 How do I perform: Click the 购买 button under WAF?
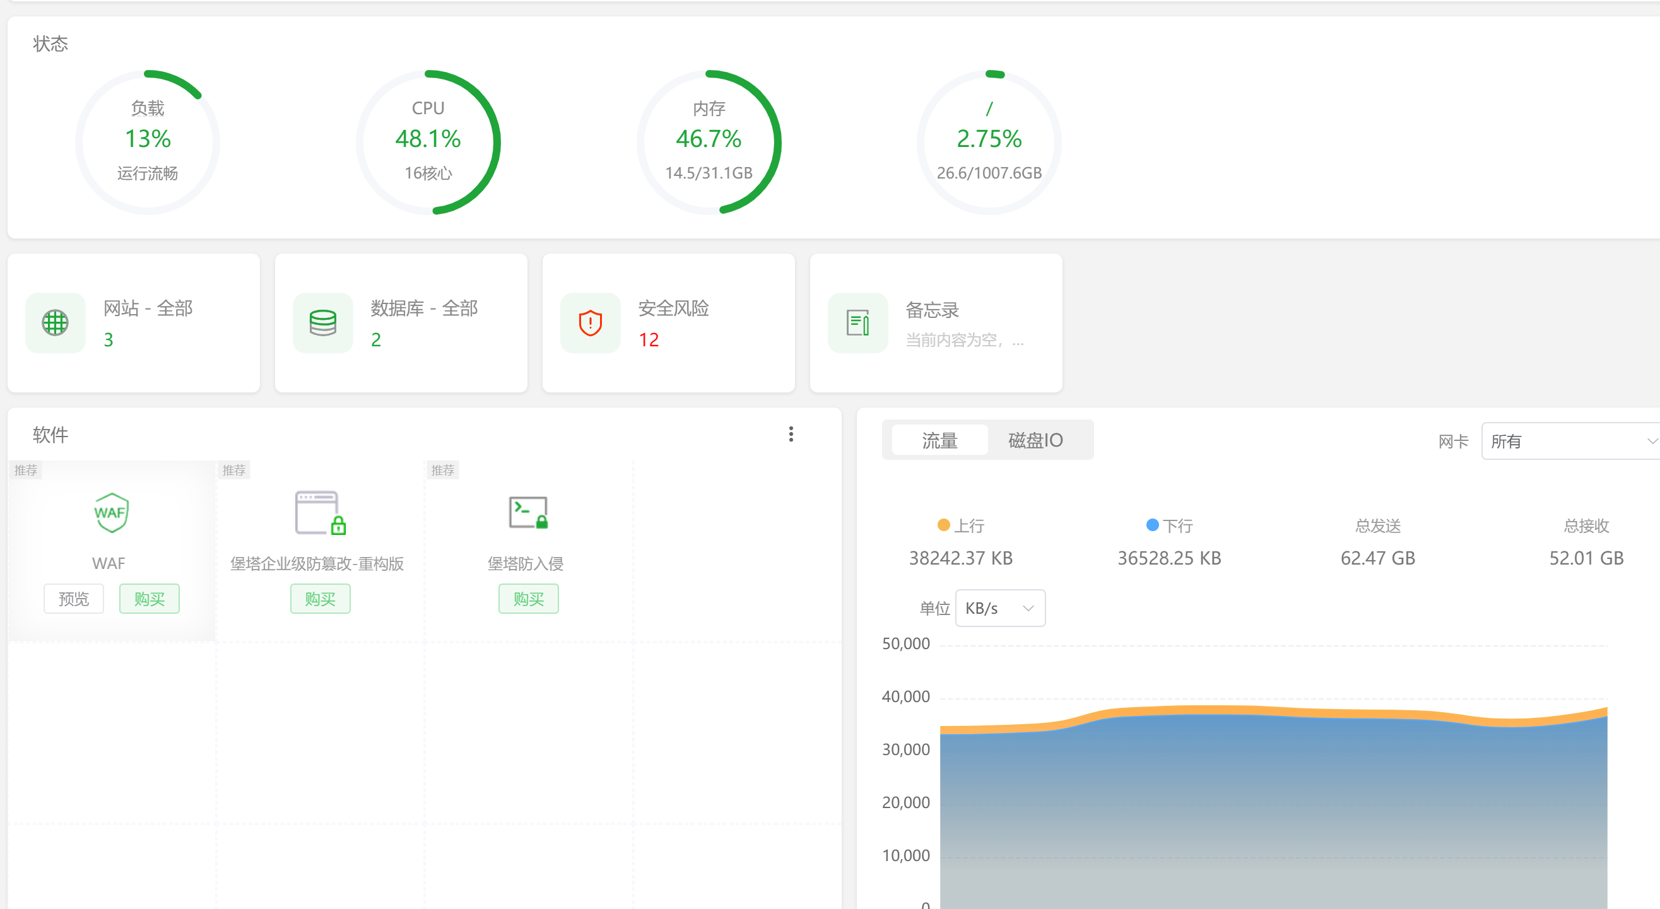click(150, 599)
